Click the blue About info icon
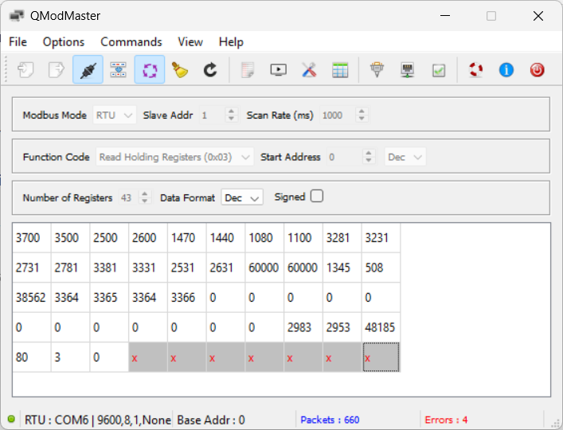This screenshot has height=430, width=563. click(x=506, y=69)
